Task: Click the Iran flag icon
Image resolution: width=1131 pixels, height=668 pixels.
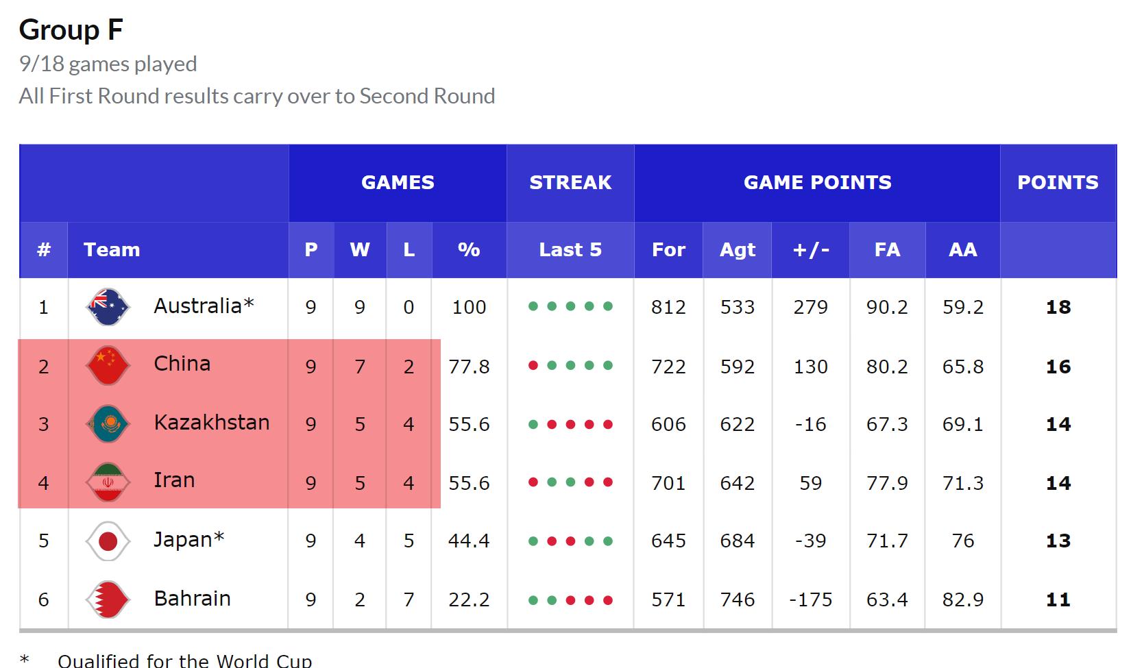Action: [108, 482]
